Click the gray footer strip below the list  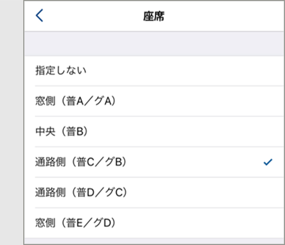154,241
